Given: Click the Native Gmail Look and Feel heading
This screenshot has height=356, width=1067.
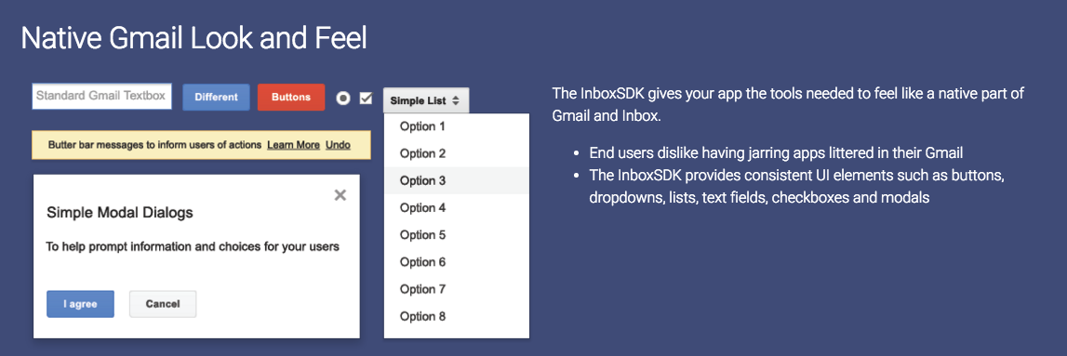Looking at the screenshot, I should pos(193,39).
